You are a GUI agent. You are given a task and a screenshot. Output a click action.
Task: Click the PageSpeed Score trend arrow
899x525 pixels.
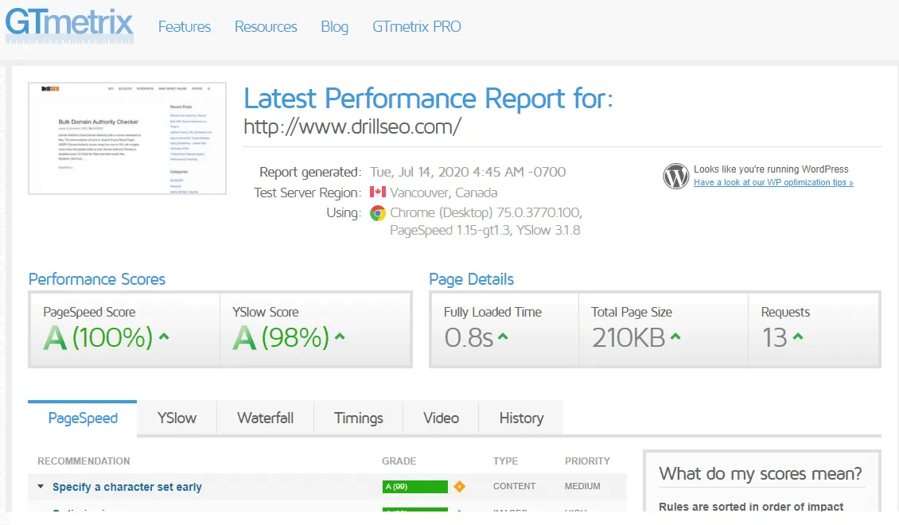pos(164,336)
